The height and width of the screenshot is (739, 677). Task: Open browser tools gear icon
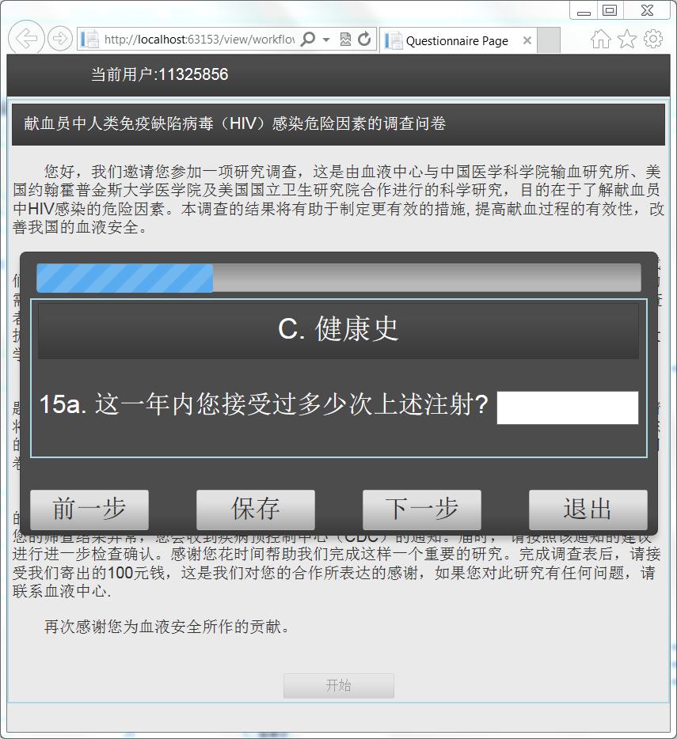click(653, 39)
